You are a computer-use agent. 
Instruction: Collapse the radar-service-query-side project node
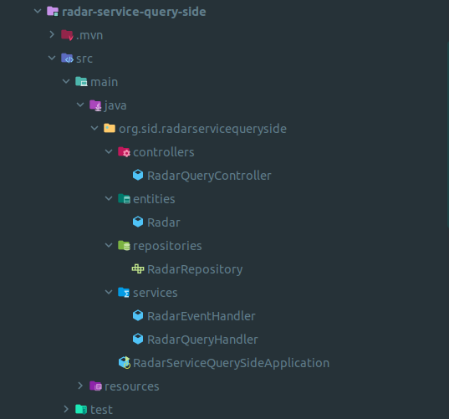38,12
